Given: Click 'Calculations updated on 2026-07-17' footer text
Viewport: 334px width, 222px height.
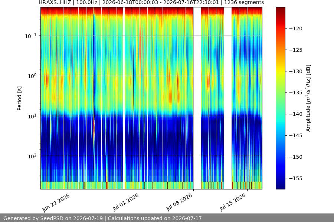Looking at the screenshot, I should (x=155, y=218).
